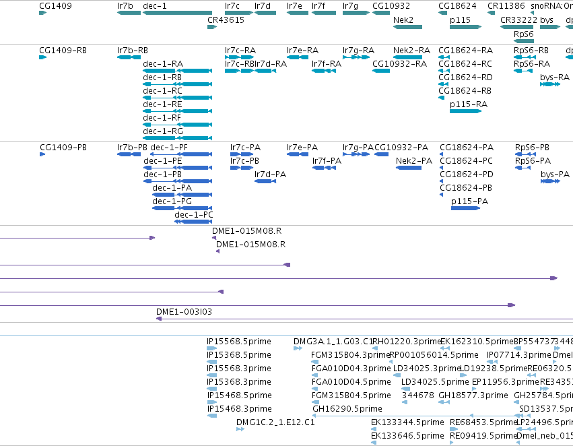The width and height of the screenshot is (573, 446).
Task: Open the RE09419.5prime EST
Action: coord(452,443)
